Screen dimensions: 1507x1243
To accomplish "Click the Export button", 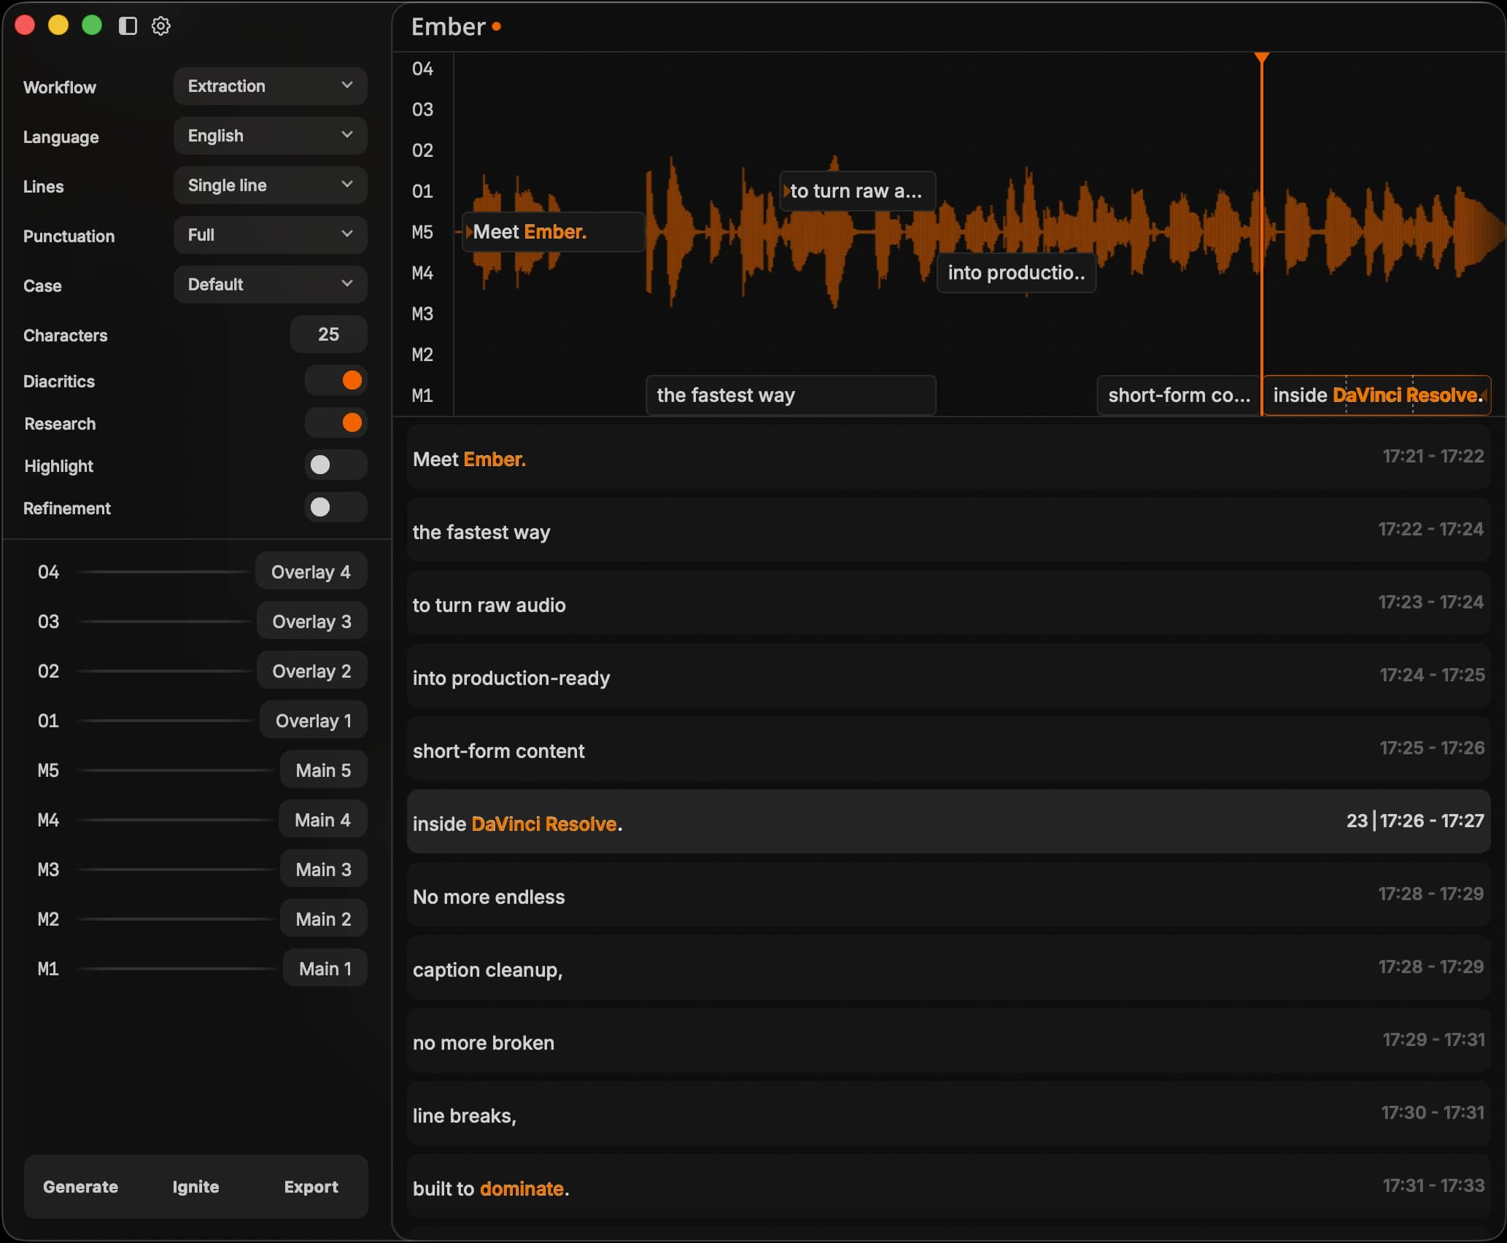I will 311,1187.
